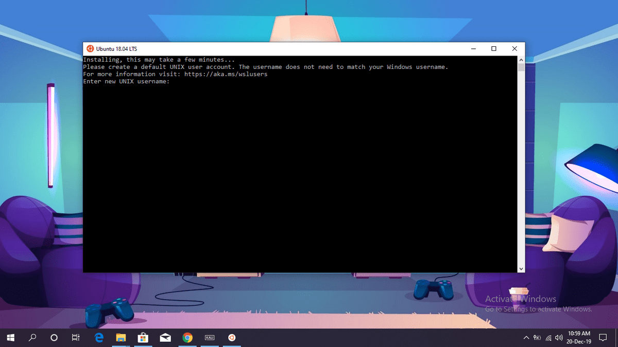Click the 'Please create a default UNIX' line
This screenshot has height=347, width=618.
tap(266, 67)
